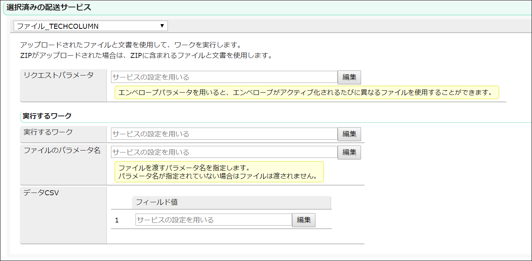The width and height of the screenshot is (532, 261).
Task: Click the bold 実行するワーク section heading
Action: click(x=47, y=116)
